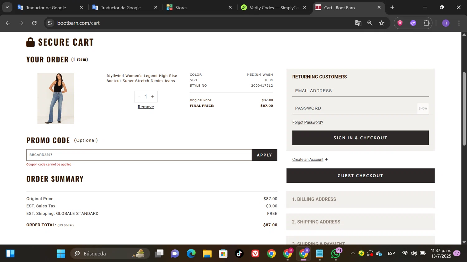The width and height of the screenshot is (467, 262).
Task: Open Forgot Password link
Action: point(308,122)
